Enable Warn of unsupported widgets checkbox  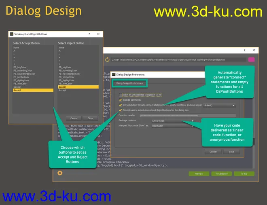coord(121,95)
